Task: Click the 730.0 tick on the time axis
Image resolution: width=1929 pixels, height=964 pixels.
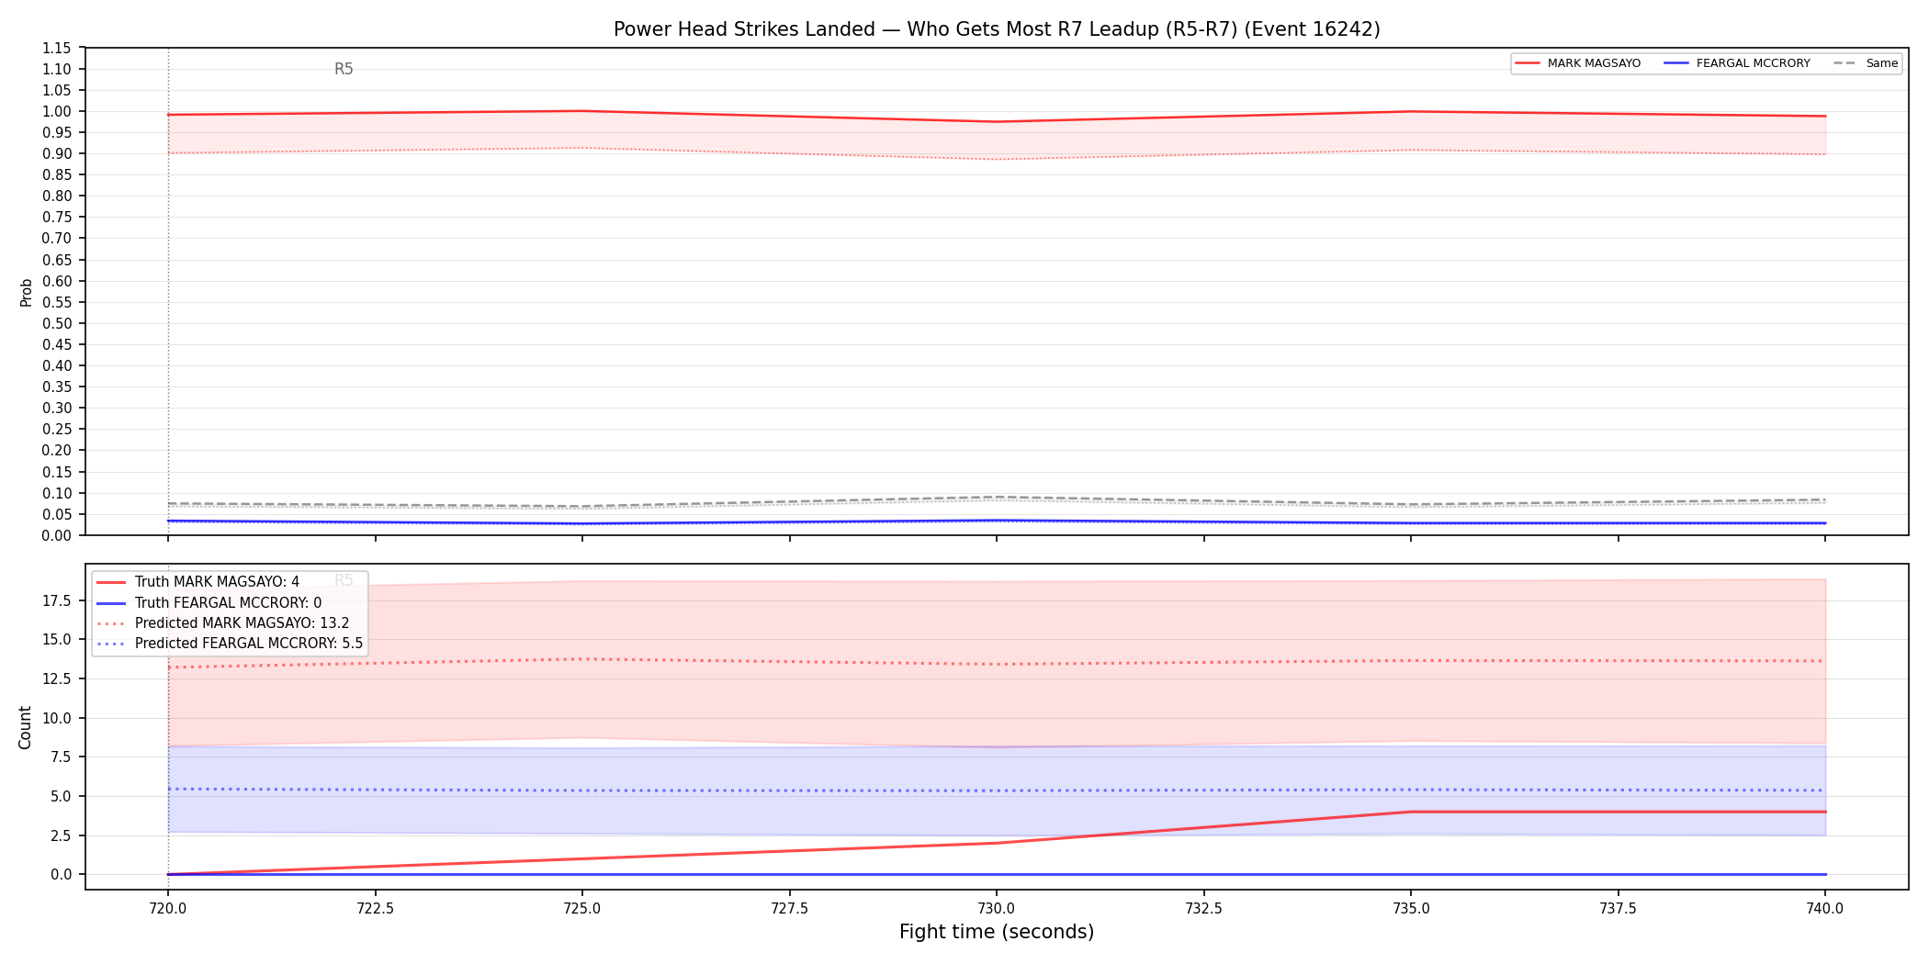Action: 997,909
